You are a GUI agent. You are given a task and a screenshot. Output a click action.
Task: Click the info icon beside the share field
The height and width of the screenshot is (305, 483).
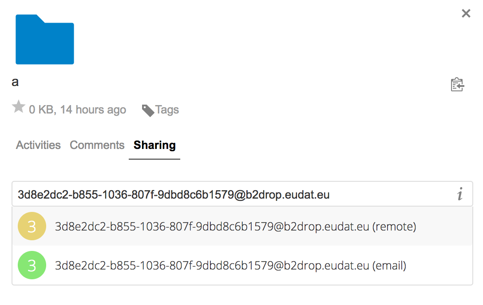[461, 194]
